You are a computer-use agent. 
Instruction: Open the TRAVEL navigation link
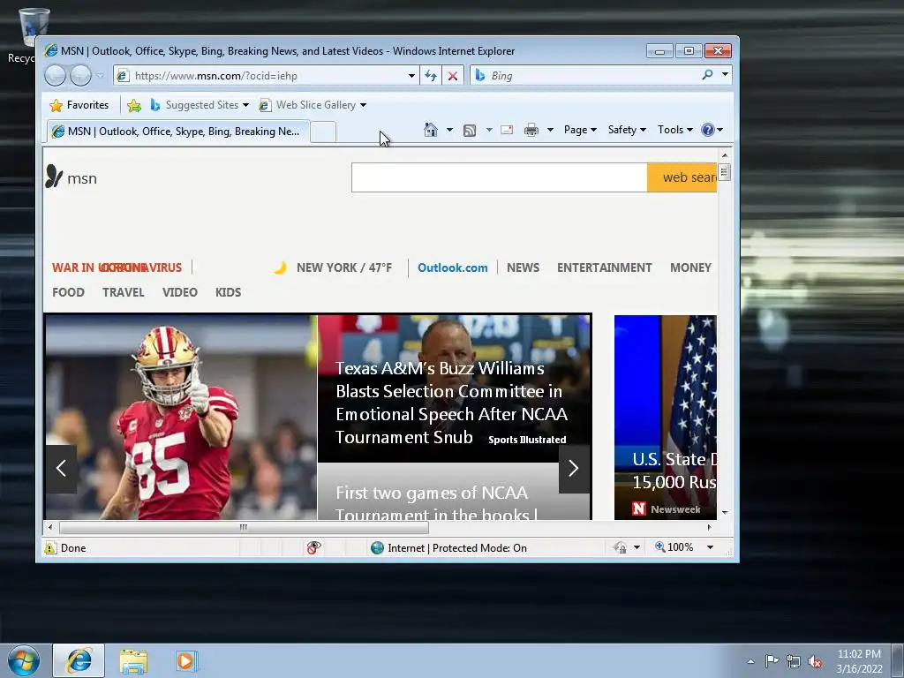pos(124,292)
